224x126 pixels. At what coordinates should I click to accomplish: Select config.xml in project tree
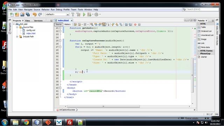(x=31, y=30)
